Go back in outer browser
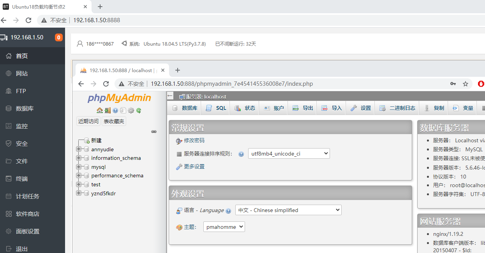This screenshot has width=485, height=253. tap(4, 20)
